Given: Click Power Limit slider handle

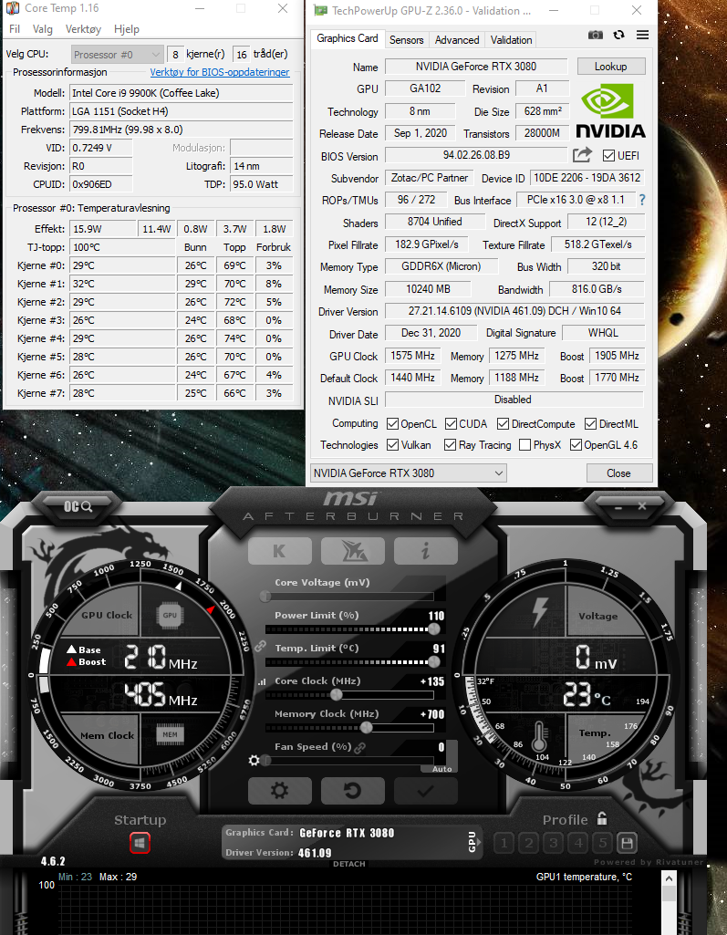Looking at the screenshot, I should (x=434, y=629).
